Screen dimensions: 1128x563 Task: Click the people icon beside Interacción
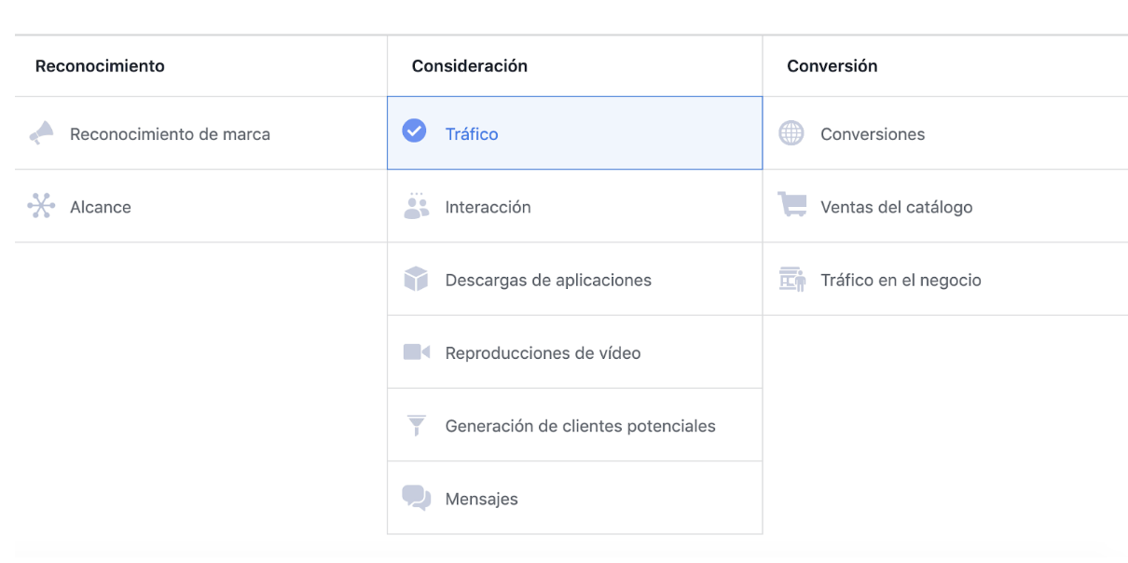416,207
